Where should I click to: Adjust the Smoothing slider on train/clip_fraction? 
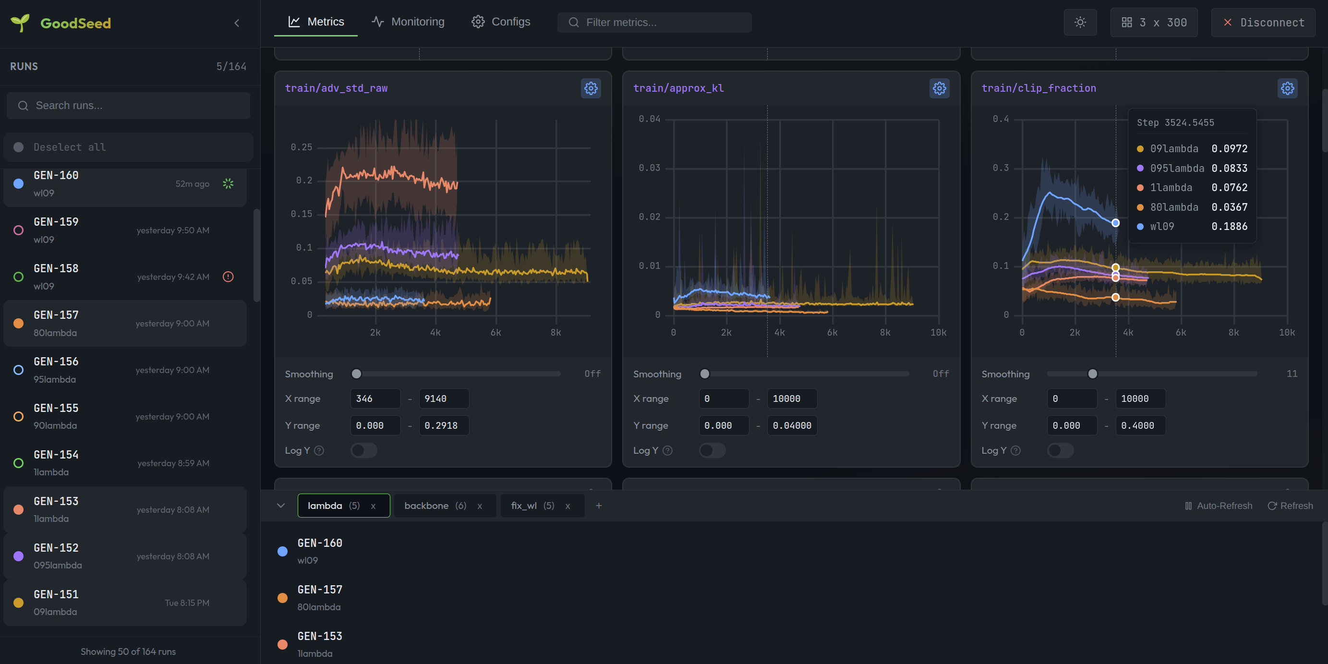click(1092, 374)
